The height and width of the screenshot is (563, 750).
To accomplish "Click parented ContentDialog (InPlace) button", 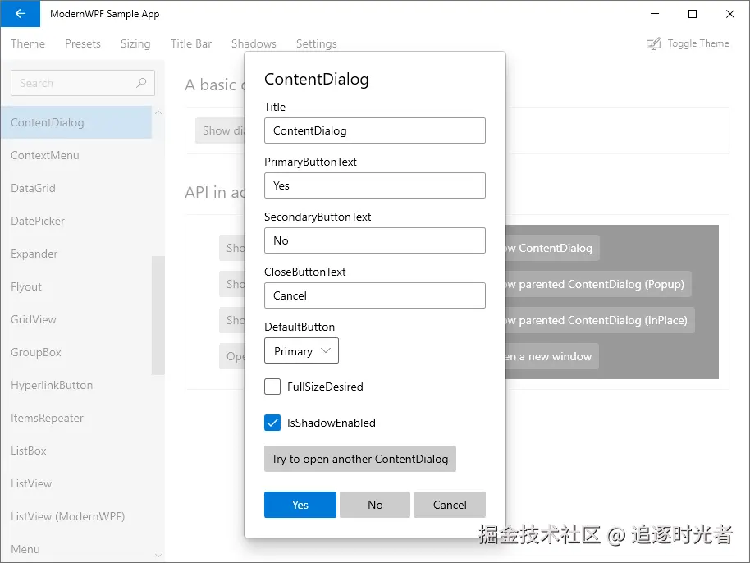I will (601, 320).
